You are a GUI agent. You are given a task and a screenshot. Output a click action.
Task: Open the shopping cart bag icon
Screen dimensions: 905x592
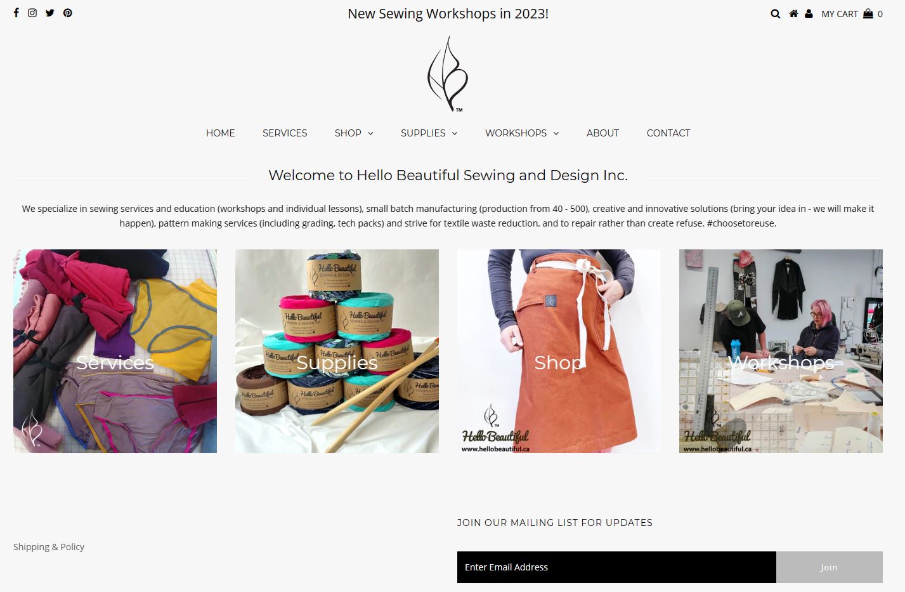tap(868, 13)
